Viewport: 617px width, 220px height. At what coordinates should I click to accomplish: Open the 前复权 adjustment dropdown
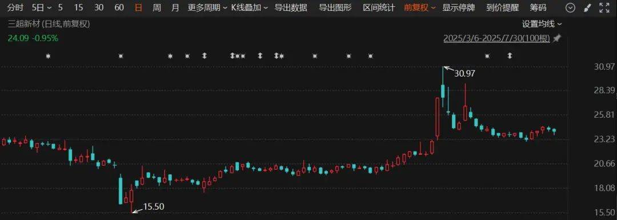pos(420,7)
